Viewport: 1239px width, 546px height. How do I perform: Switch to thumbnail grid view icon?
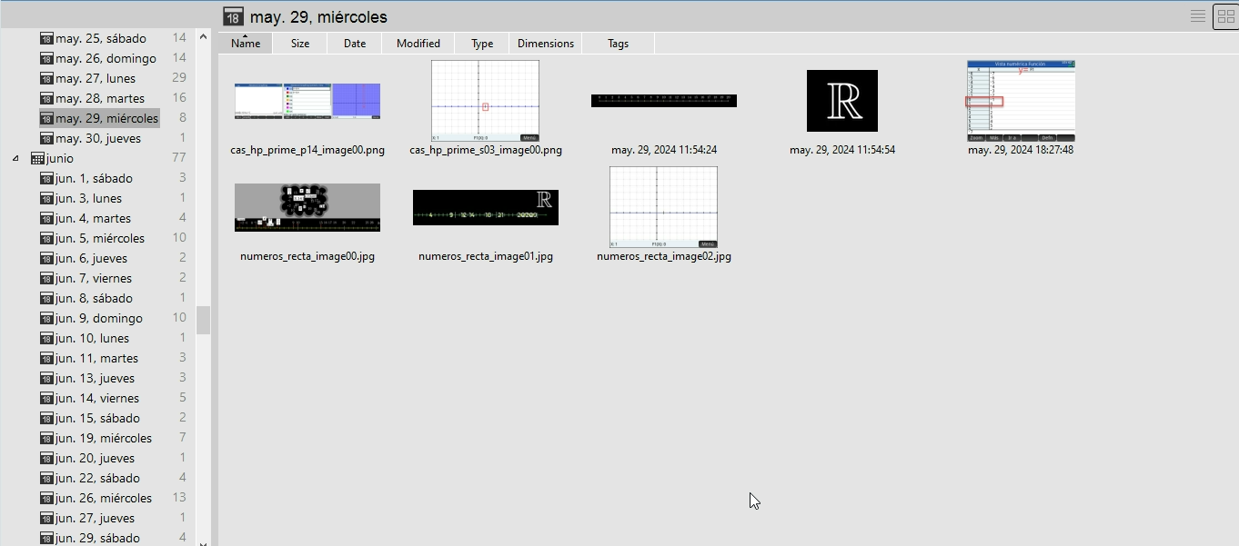tap(1226, 16)
